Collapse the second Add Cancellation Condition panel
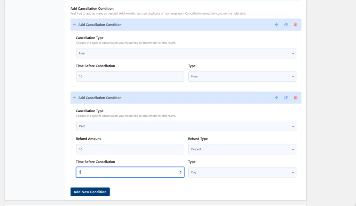 tap(74, 98)
